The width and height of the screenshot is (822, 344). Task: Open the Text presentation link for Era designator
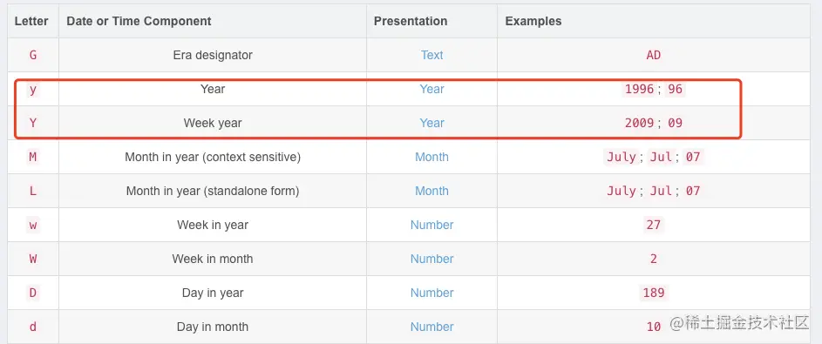[431, 55]
